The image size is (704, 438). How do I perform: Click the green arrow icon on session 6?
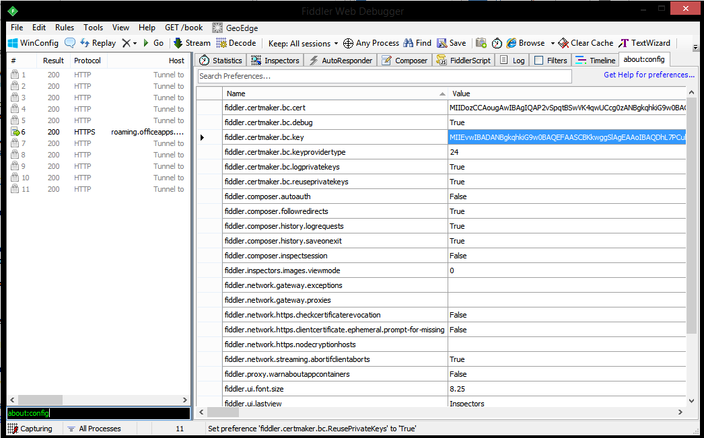pos(15,132)
